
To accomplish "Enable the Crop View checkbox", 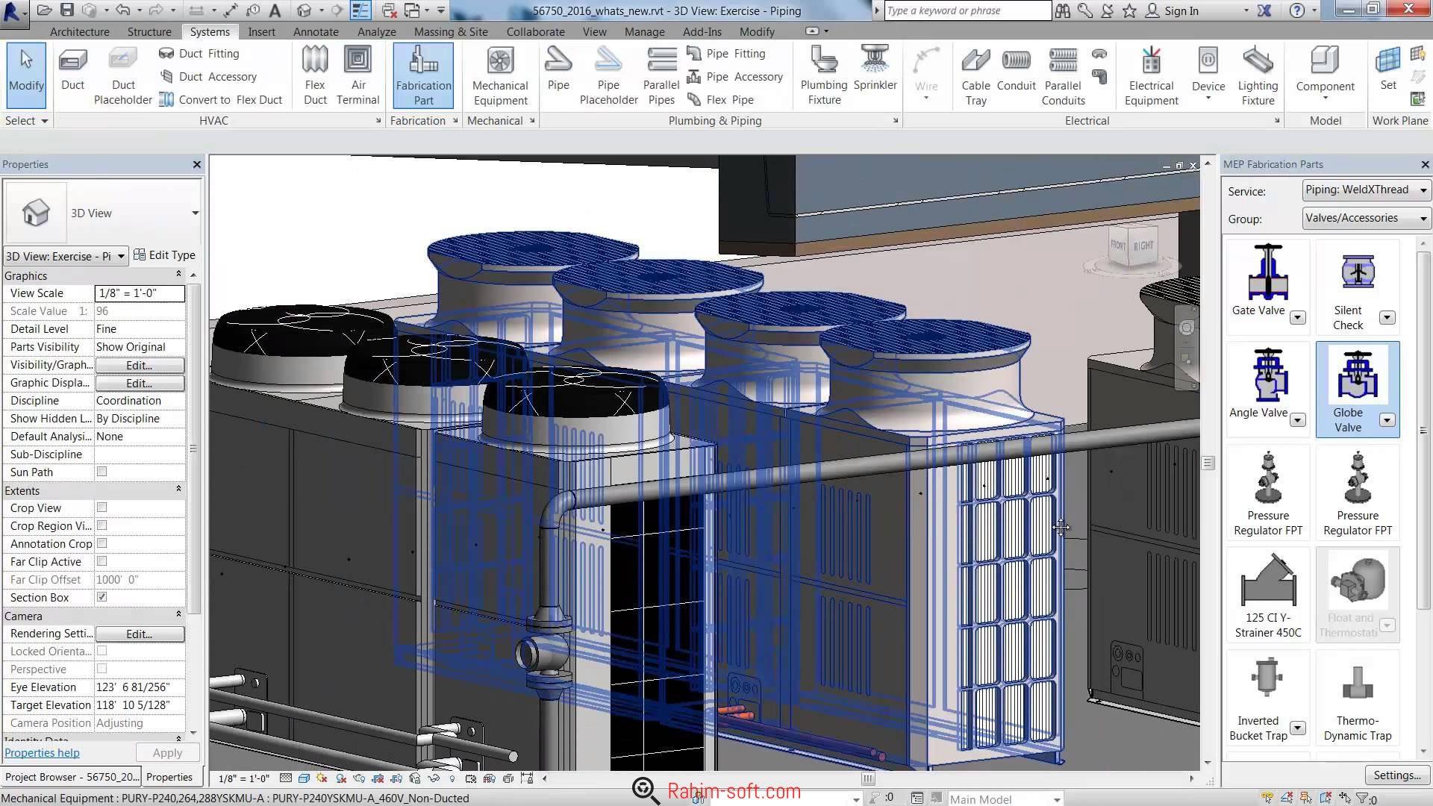I will coord(102,507).
